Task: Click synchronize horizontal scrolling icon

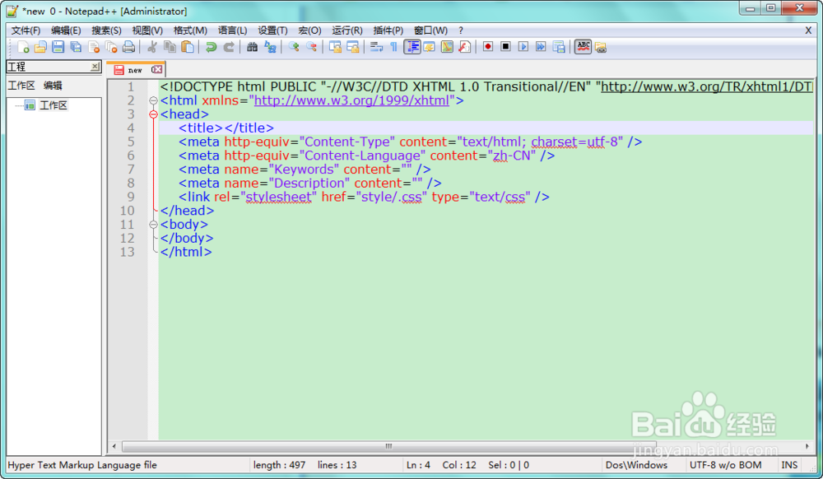Action: point(353,47)
